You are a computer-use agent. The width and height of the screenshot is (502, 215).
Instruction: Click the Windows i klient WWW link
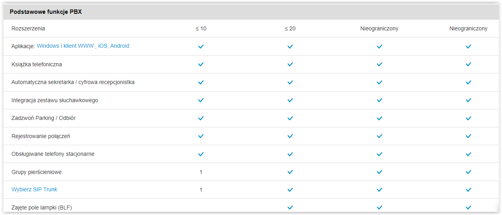pos(65,46)
